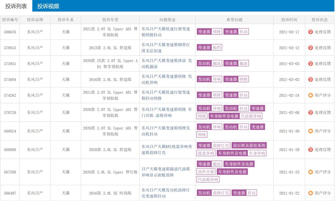Image resolution: width=335 pixels, height=201 pixels.
Task: Click complaint number 566497
Action: click(10, 193)
